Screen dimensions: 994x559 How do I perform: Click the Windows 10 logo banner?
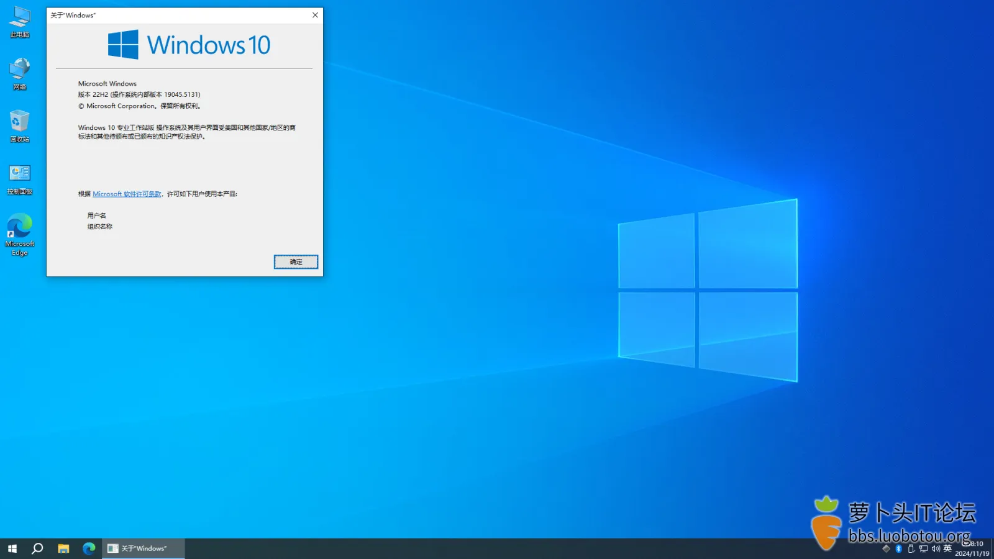pyautogui.click(x=189, y=45)
